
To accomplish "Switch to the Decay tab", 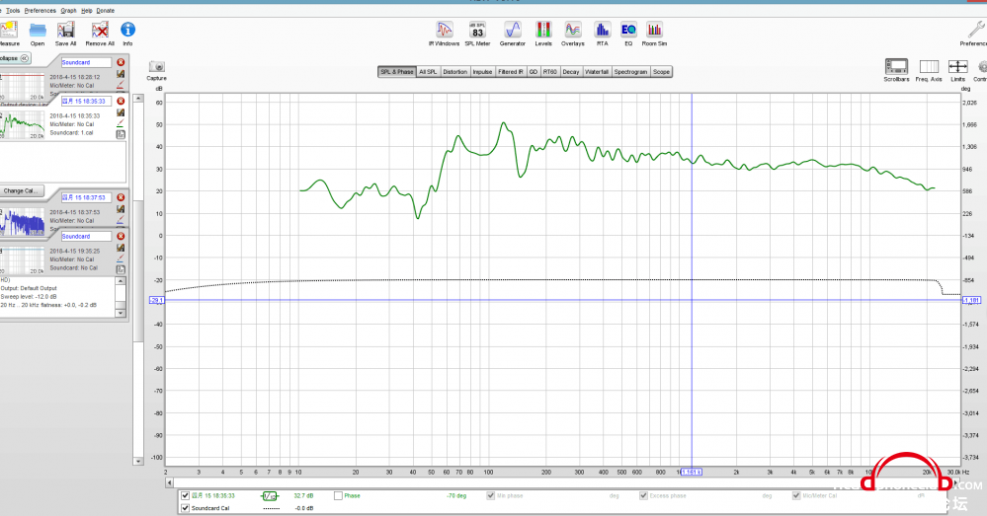I will click(x=571, y=72).
